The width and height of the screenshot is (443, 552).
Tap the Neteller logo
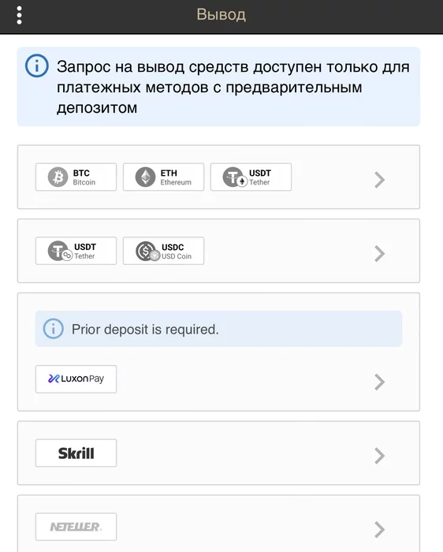pos(76,527)
